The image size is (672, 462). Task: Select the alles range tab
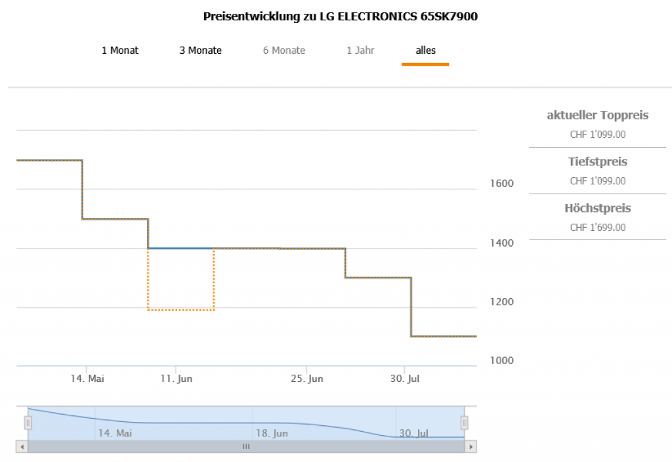tap(425, 51)
